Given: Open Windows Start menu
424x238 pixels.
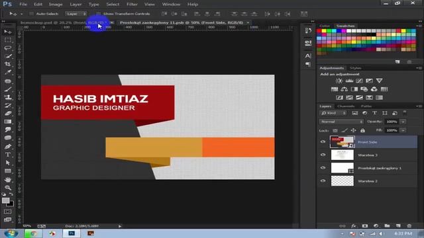Looking at the screenshot, I should (x=11, y=233).
